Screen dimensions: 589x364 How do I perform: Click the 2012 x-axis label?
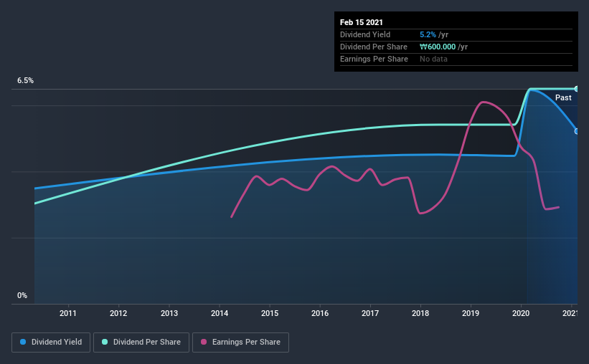pos(118,313)
